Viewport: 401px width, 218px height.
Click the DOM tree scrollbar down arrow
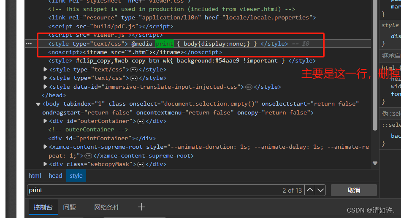(x=375, y=163)
